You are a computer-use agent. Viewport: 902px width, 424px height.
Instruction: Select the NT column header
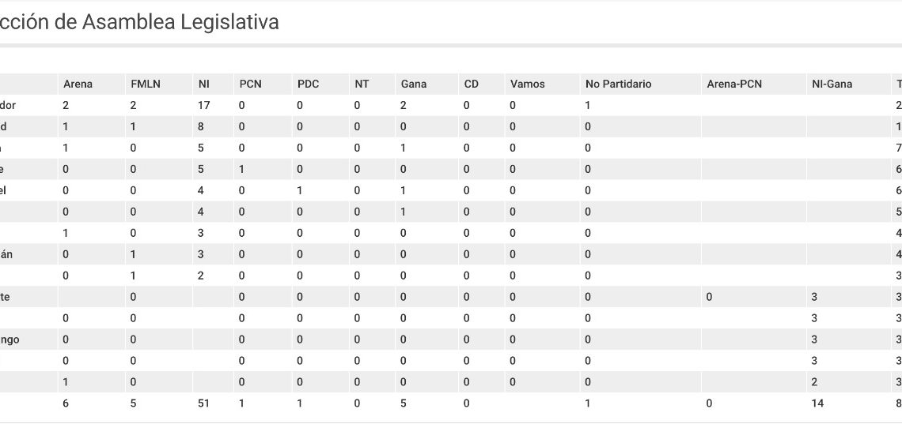tap(362, 84)
